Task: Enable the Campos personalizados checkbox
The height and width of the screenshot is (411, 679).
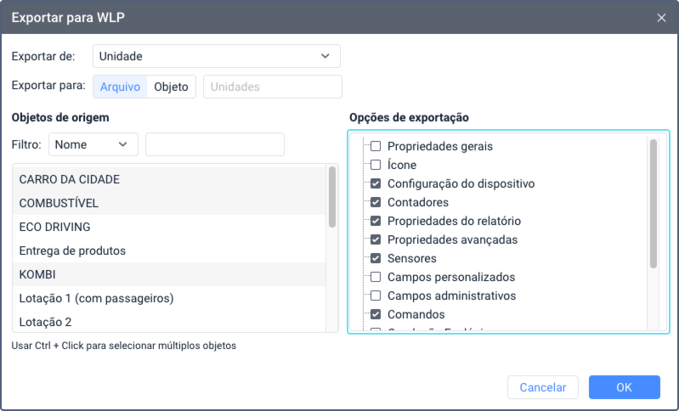Action: (376, 277)
